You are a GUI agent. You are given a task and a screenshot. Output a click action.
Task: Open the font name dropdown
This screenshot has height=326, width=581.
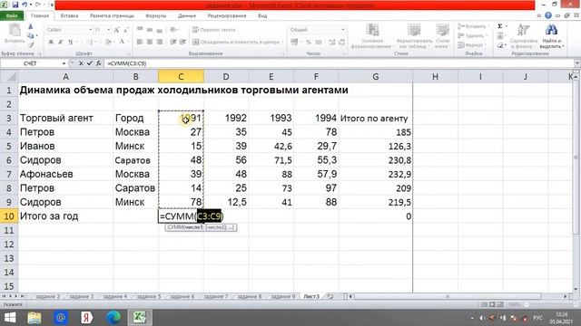click(x=90, y=30)
